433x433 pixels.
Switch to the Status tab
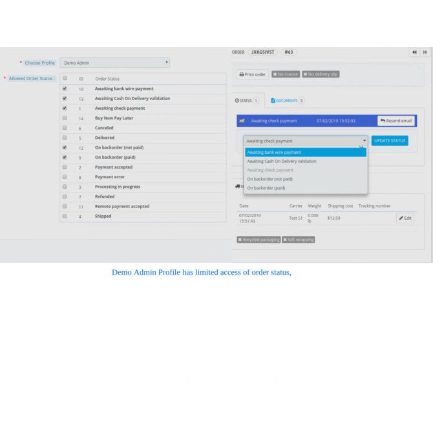(248, 101)
